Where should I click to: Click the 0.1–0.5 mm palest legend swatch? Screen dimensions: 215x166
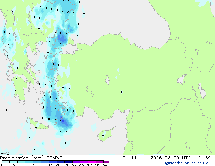click(x=6, y=162)
